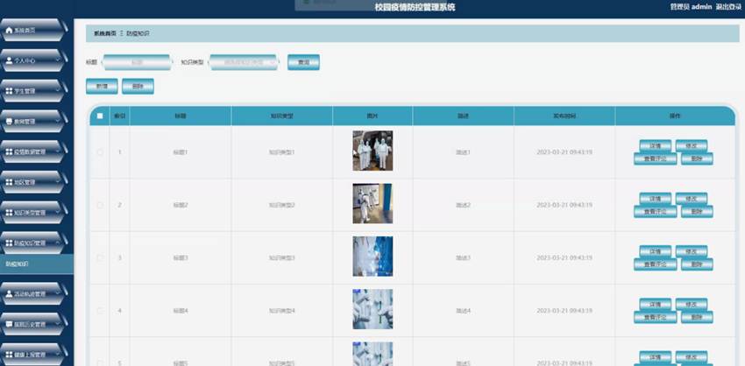Open the picture thumbnail in row 标题3
Image resolution: width=745 pixels, height=366 pixels.
(372, 257)
